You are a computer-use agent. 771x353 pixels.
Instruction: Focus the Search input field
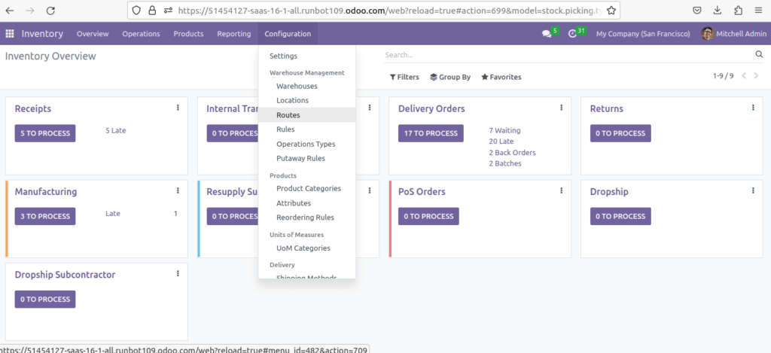click(x=568, y=55)
